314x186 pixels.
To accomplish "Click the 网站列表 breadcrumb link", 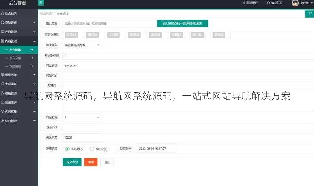I will tap(46, 14).
